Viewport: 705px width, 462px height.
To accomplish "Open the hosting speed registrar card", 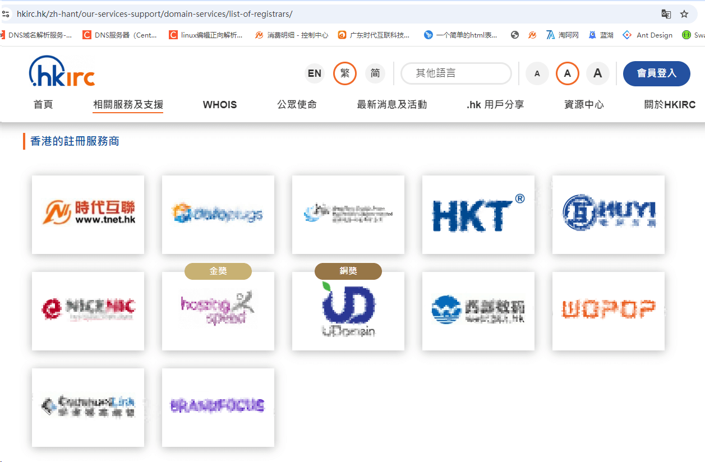I will pos(218,311).
